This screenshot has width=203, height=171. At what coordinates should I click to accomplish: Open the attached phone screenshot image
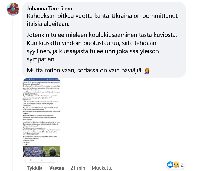tap(42, 120)
